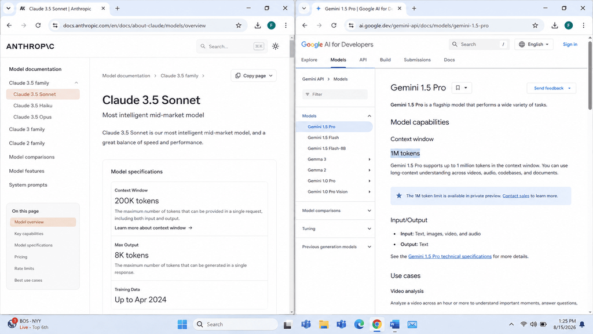Show hidden system tray icons

coord(511,324)
